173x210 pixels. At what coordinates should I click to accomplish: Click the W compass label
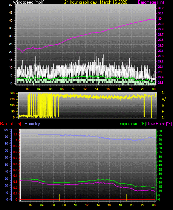164,99
